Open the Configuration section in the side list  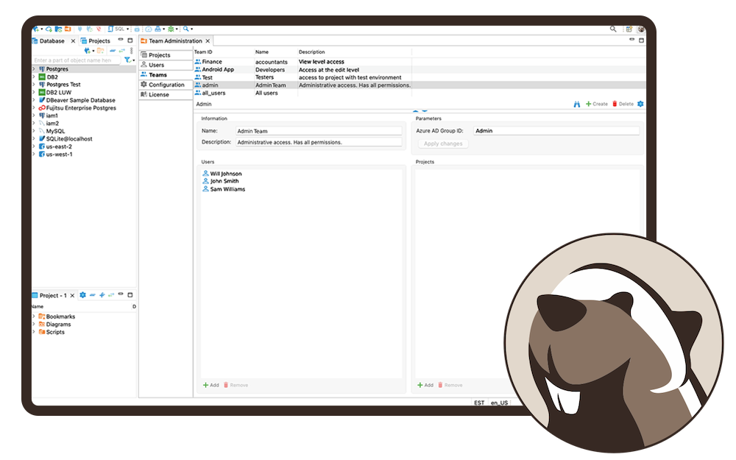click(x=166, y=85)
